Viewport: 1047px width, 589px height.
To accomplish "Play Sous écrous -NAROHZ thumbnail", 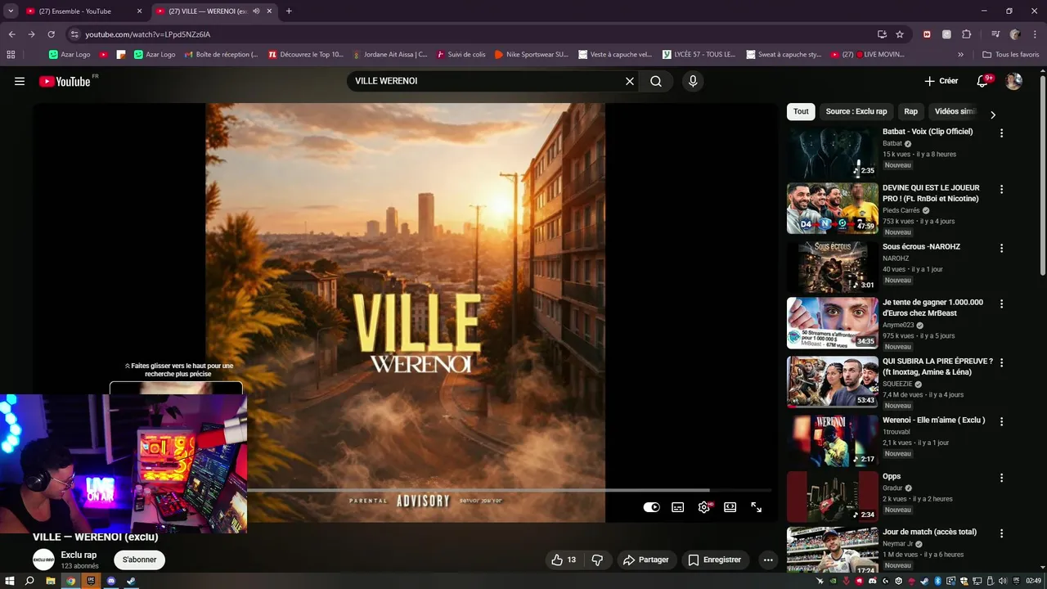I will (x=832, y=267).
